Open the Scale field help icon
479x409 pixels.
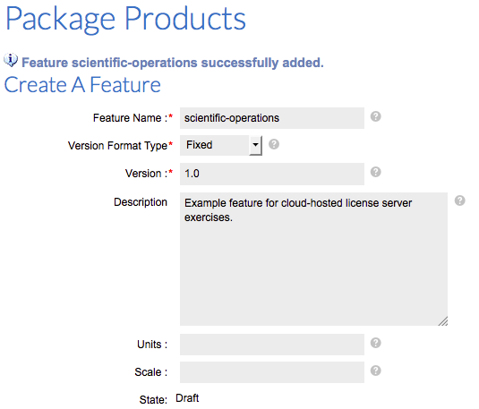point(375,371)
